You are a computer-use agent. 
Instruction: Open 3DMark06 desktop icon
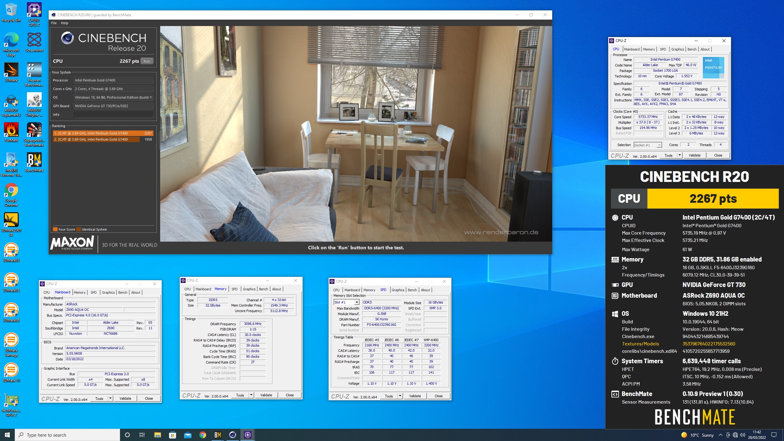11,312
